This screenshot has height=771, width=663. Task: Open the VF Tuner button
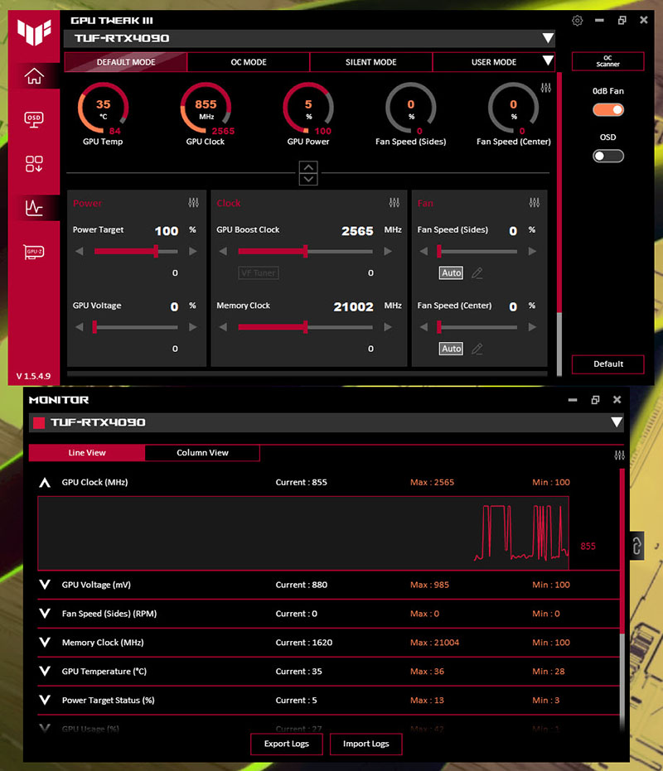coord(259,273)
